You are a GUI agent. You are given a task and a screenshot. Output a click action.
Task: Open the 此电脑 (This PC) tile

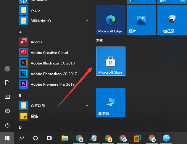(x=110, y=102)
